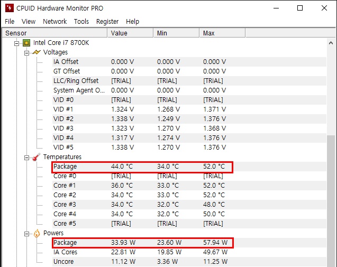The width and height of the screenshot is (337, 267).
Task: Select the VID #2 row
Action: tap(189, 119)
